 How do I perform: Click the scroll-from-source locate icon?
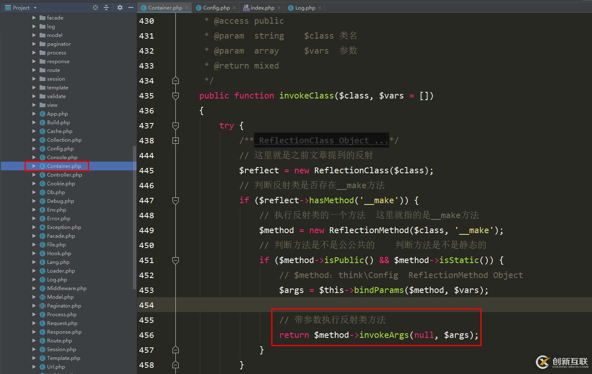coord(95,7)
